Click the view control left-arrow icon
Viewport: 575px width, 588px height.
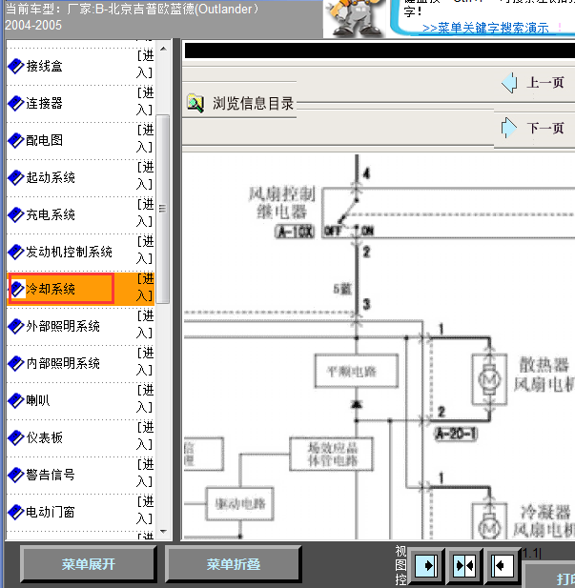[x=503, y=565]
